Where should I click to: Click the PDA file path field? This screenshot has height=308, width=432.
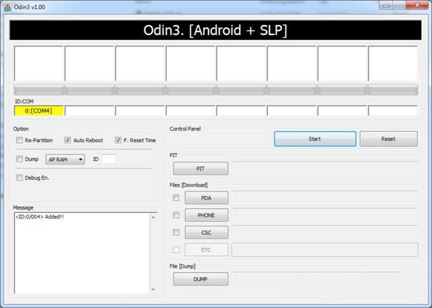click(325, 197)
